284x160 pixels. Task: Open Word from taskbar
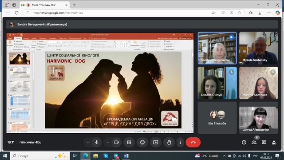126,156
